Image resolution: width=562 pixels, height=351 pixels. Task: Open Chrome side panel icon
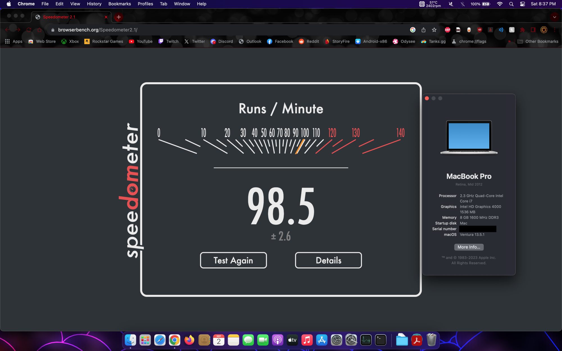533,30
